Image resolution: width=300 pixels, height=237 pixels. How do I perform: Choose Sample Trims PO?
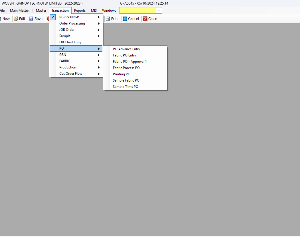coord(125,87)
